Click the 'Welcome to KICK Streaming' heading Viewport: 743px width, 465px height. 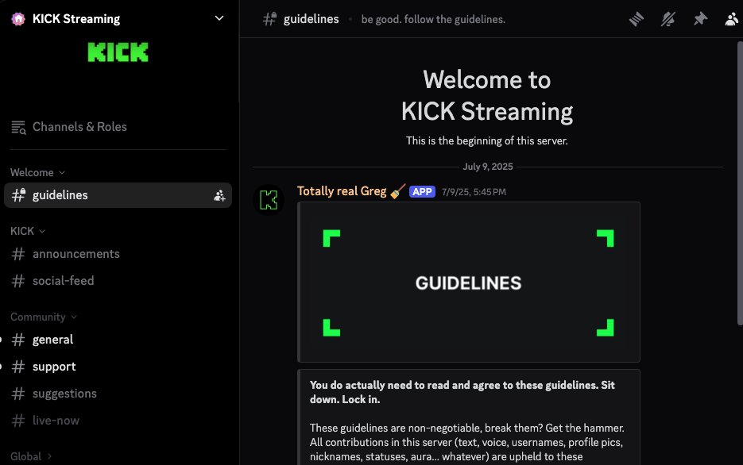486,95
